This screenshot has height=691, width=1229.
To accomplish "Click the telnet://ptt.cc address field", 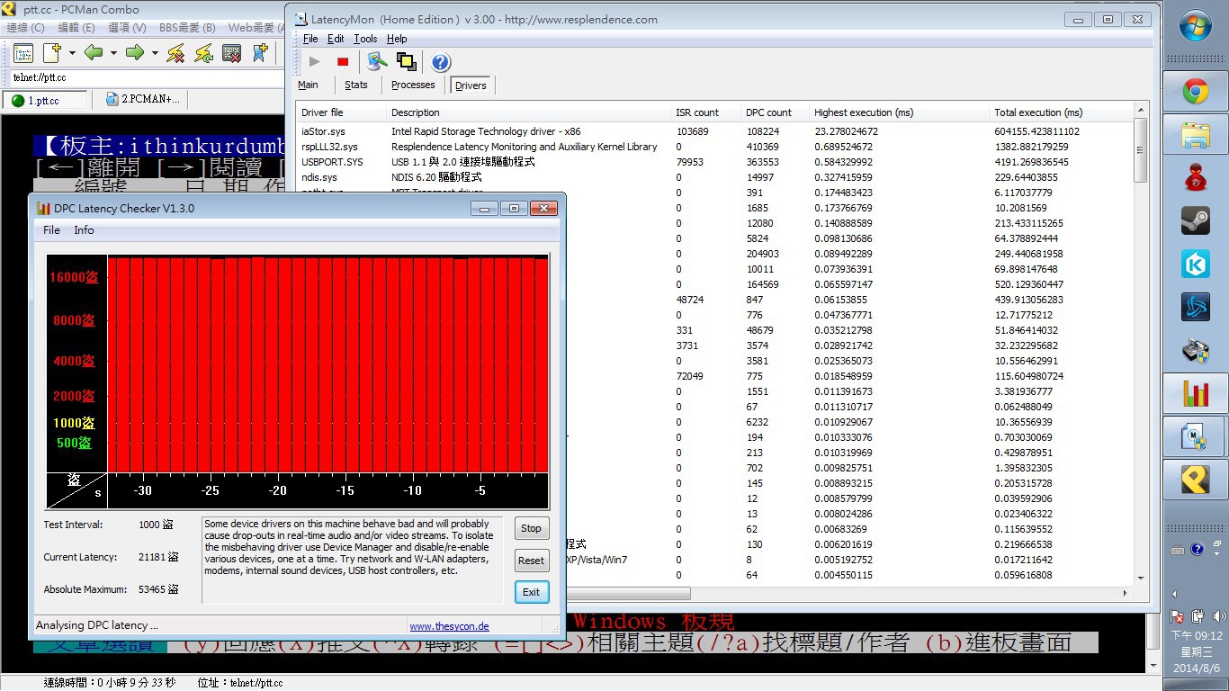I will 144,78.
